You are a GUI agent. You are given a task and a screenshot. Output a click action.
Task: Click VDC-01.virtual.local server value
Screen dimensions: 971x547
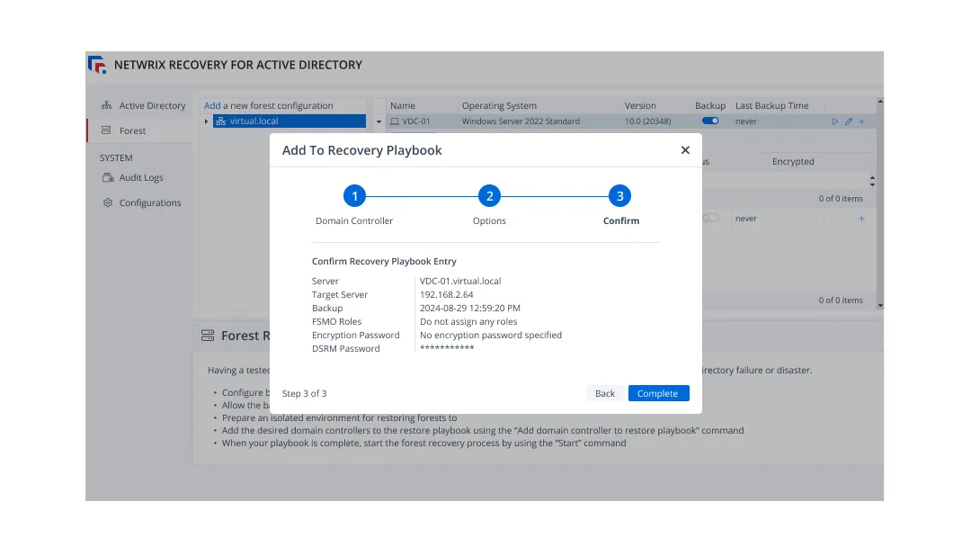(460, 281)
